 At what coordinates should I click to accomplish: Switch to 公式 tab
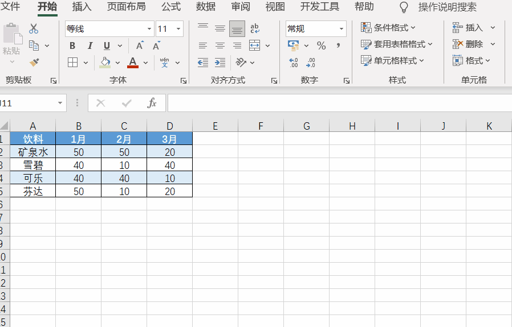(x=171, y=6)
